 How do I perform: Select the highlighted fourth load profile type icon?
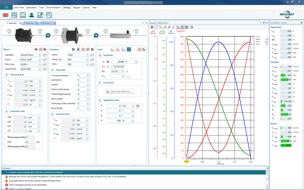129,49
